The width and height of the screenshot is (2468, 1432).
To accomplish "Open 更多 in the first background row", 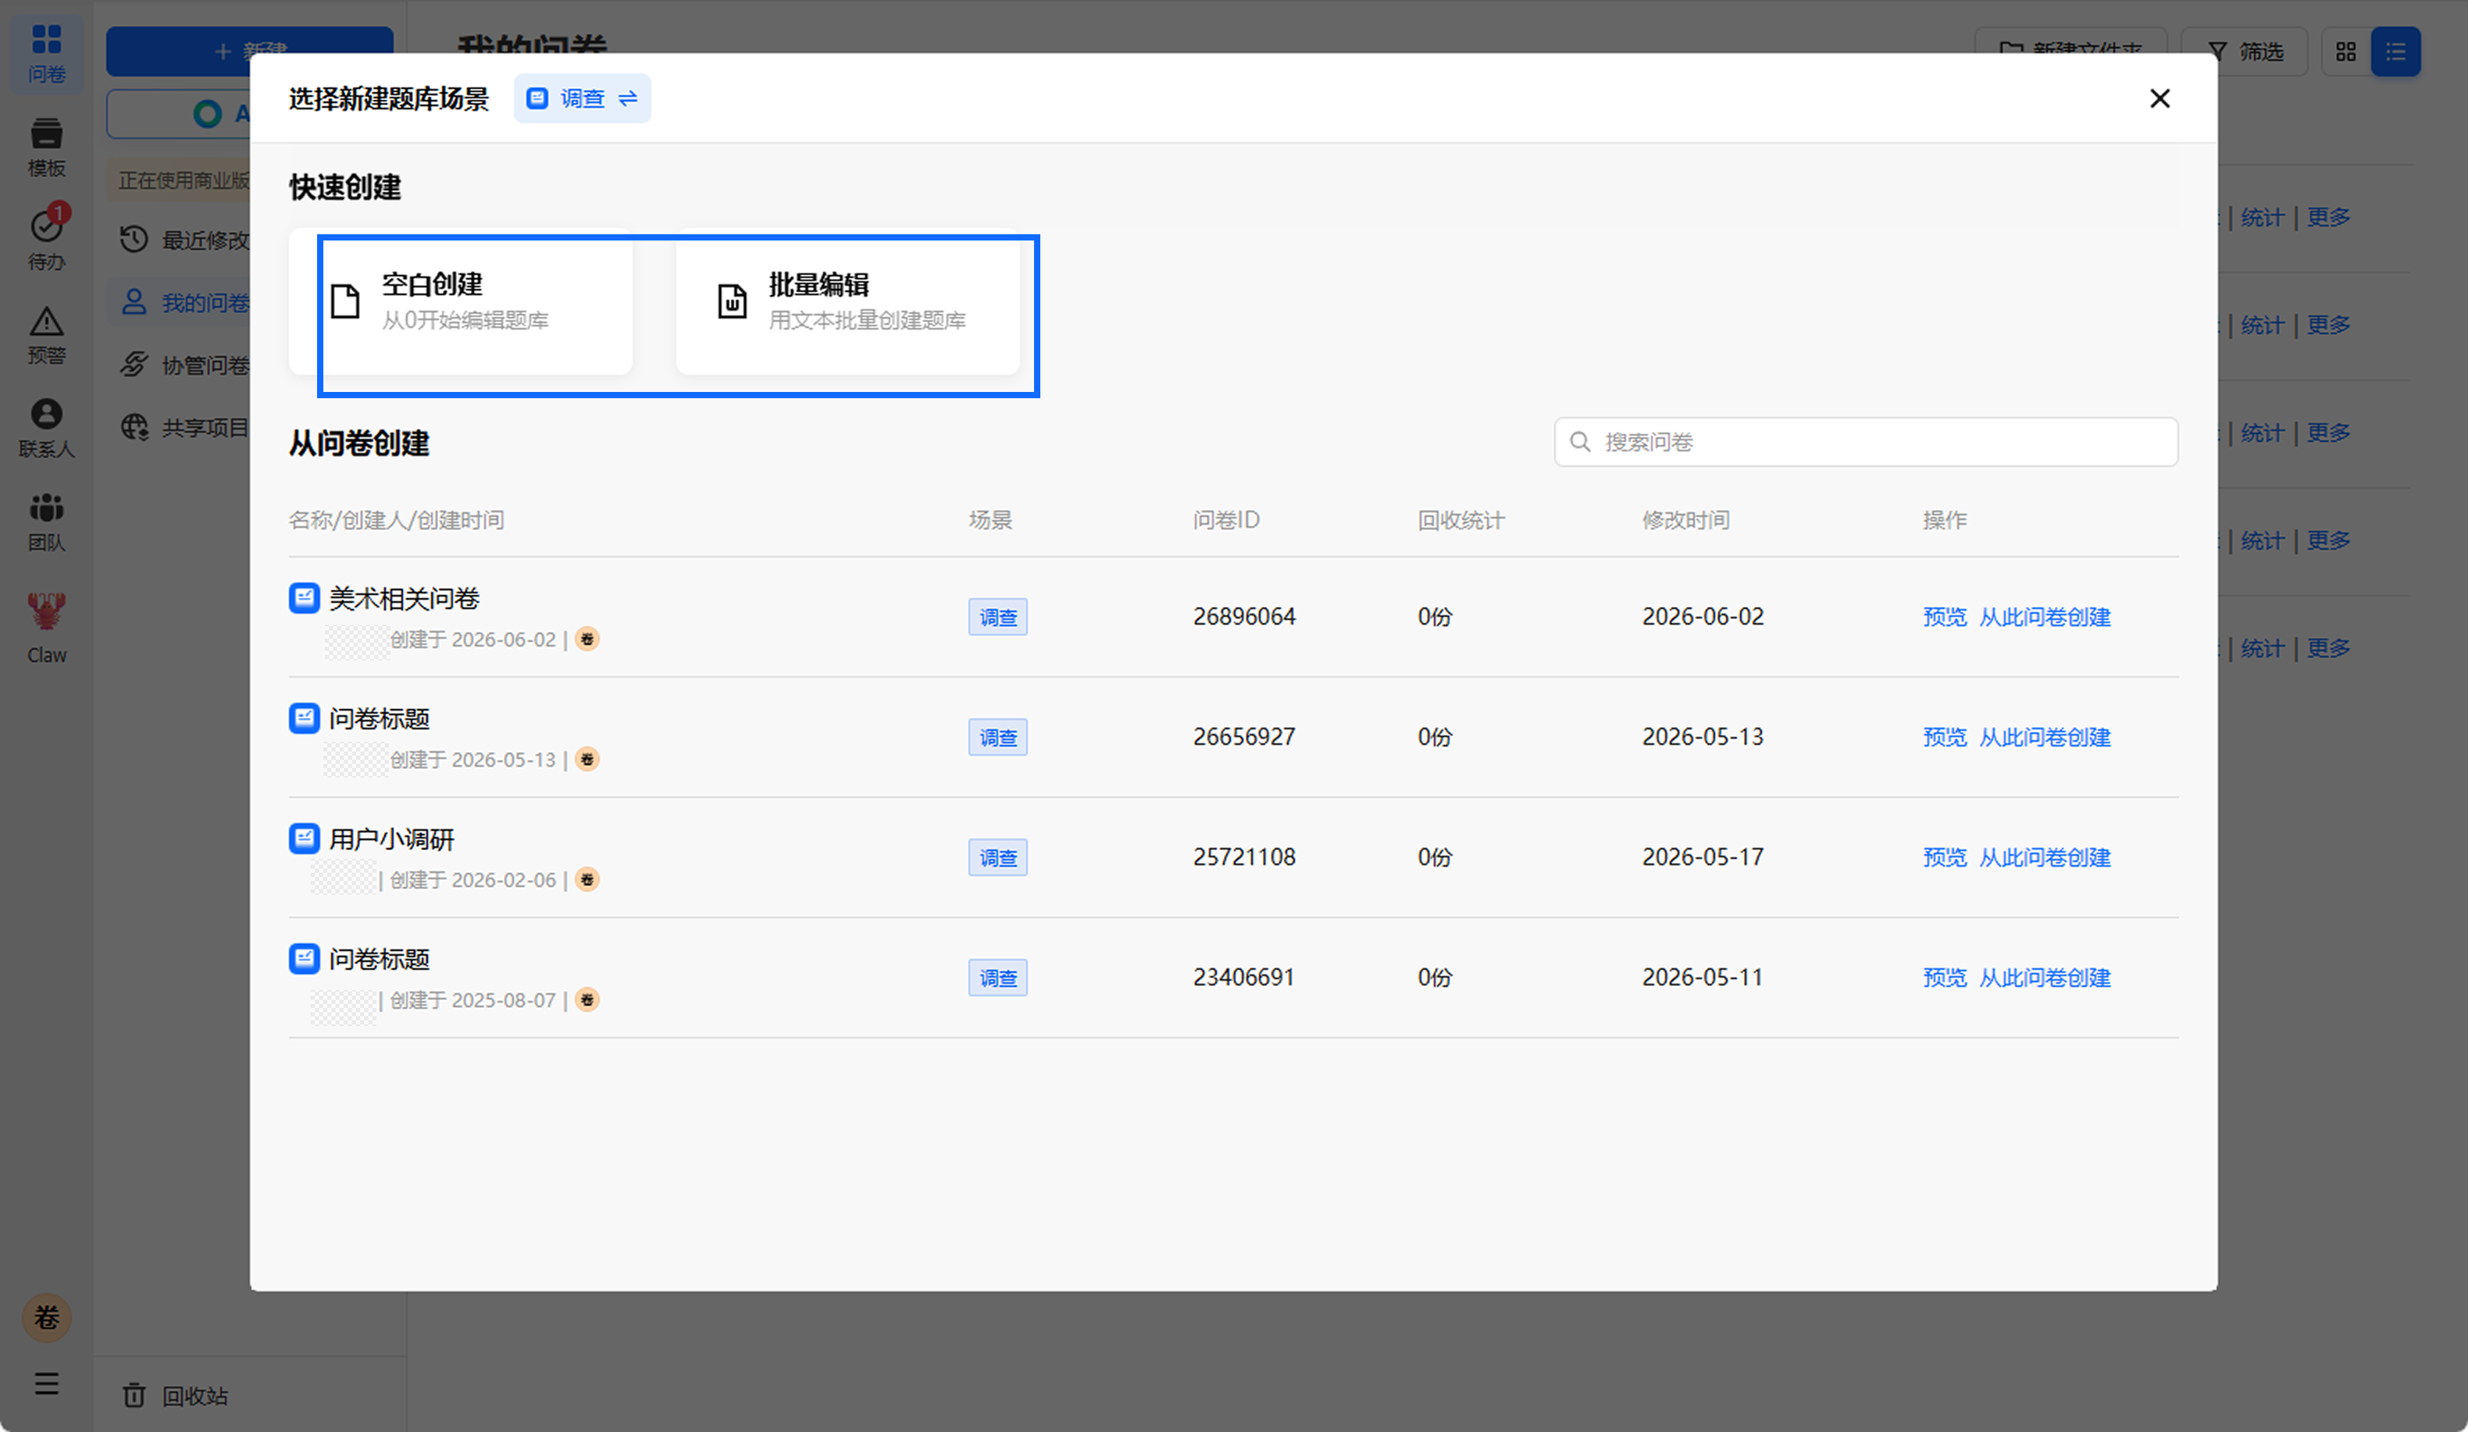I will point(2328,217).
